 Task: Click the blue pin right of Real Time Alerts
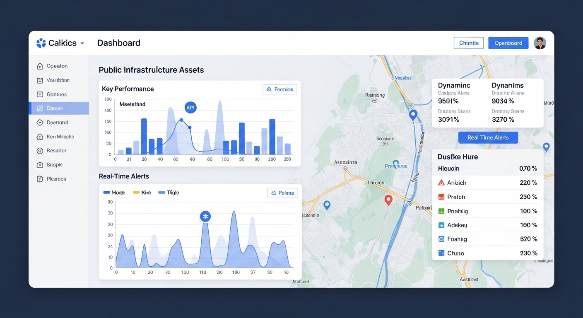point(546,147)
